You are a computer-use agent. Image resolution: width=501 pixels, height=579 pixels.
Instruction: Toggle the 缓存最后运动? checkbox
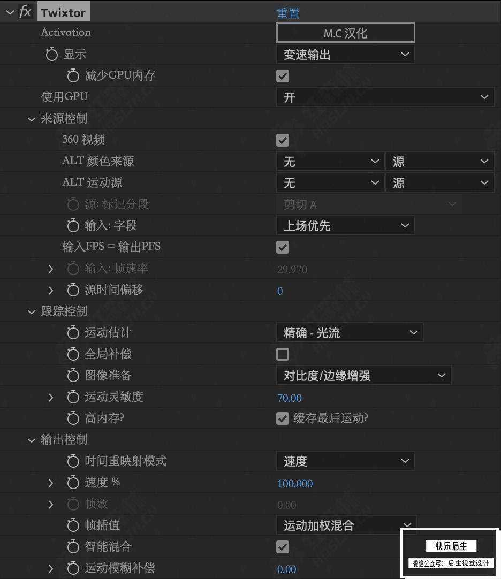283,418
